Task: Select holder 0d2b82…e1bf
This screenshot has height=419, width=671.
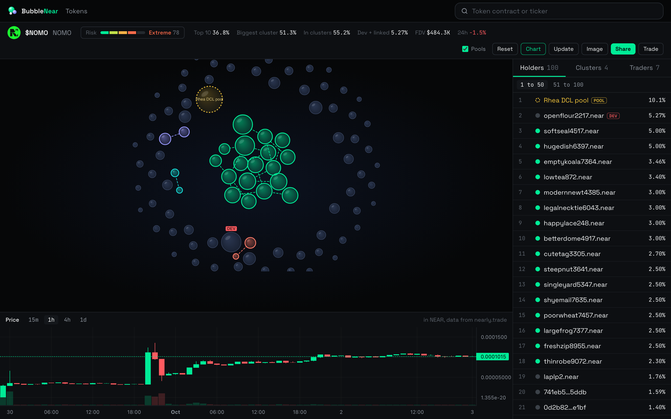Action: coord(592,408)
